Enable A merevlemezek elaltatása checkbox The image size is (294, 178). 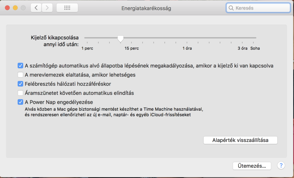pos(20,75)
